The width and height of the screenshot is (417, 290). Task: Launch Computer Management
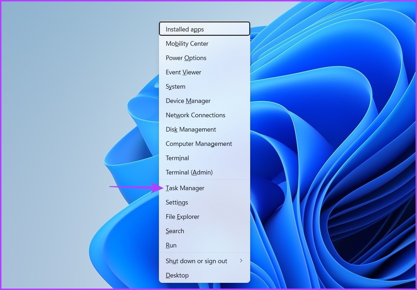click(204, 144)
